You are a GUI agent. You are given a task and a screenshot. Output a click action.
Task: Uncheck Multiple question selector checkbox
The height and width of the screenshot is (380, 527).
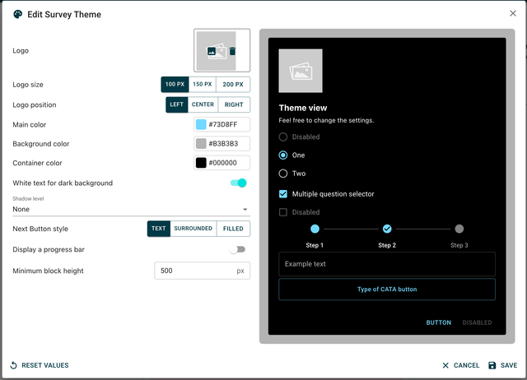pos(283,194)
